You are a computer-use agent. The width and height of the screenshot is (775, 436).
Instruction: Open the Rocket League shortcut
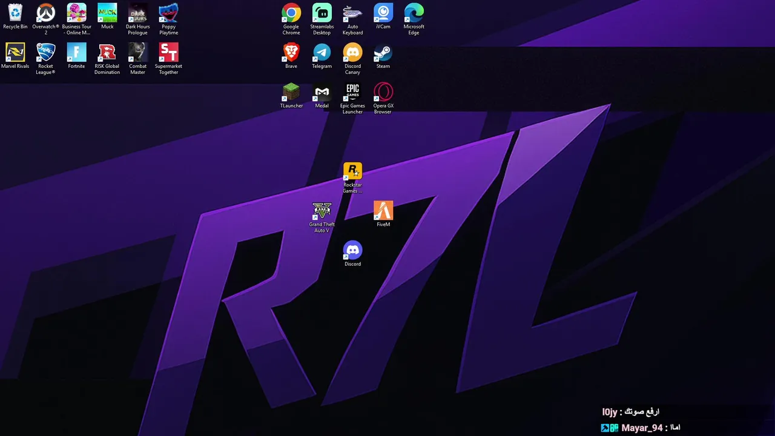click(45, 59)
